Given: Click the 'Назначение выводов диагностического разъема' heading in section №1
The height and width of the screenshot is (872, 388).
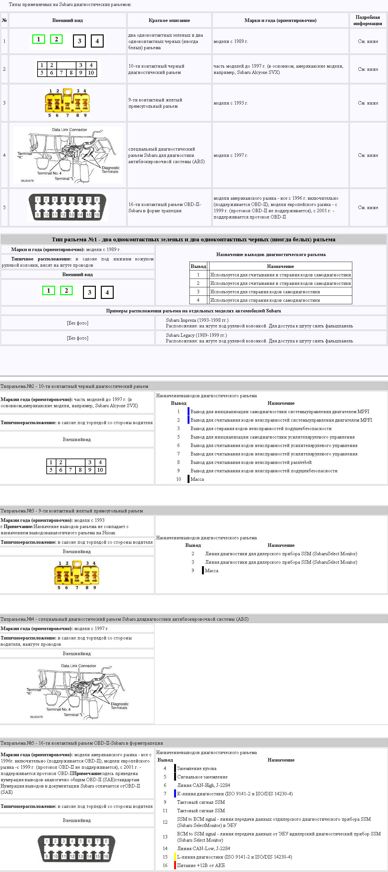Looking at the screenshot, I should pos(271,254).
